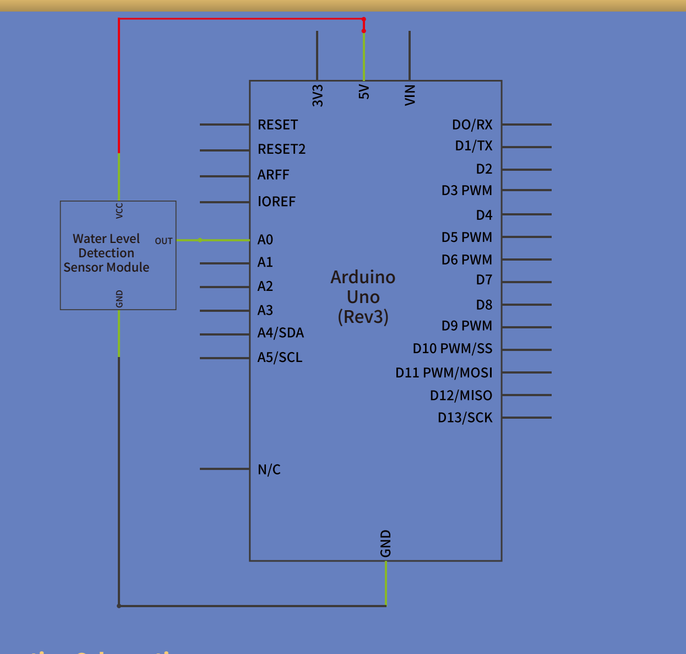Click the 5V power pin label
Viewport: 686px width, 654px height.
point(364,92)
